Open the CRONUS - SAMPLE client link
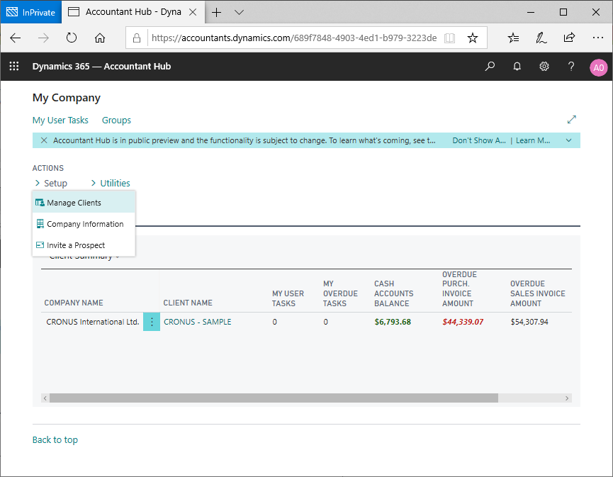This screenshot has width=613, height=477. 198,322
